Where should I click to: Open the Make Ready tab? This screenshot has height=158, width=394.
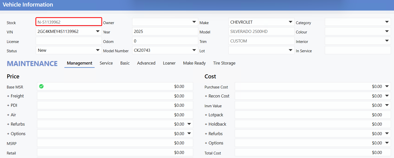click(x=194, y=63)
